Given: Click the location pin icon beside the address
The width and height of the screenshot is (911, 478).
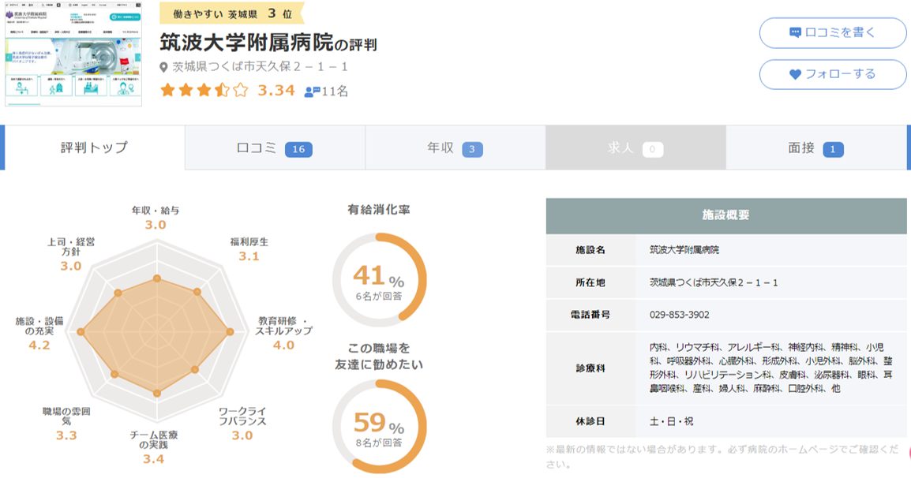Looking at the screenshot, I should tap(163, 67).
